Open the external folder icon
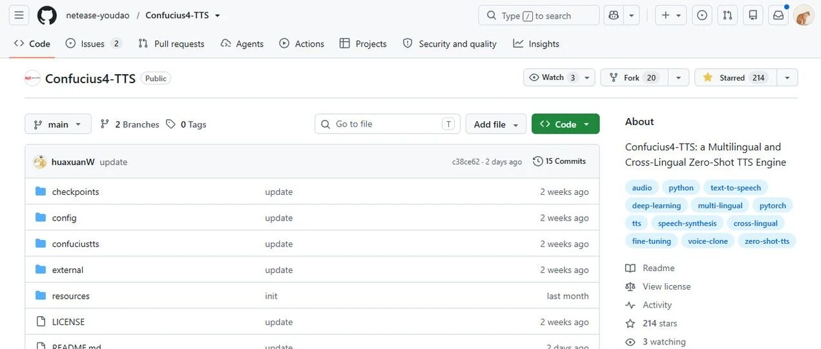Screen dimensions: 821x349 41,270
